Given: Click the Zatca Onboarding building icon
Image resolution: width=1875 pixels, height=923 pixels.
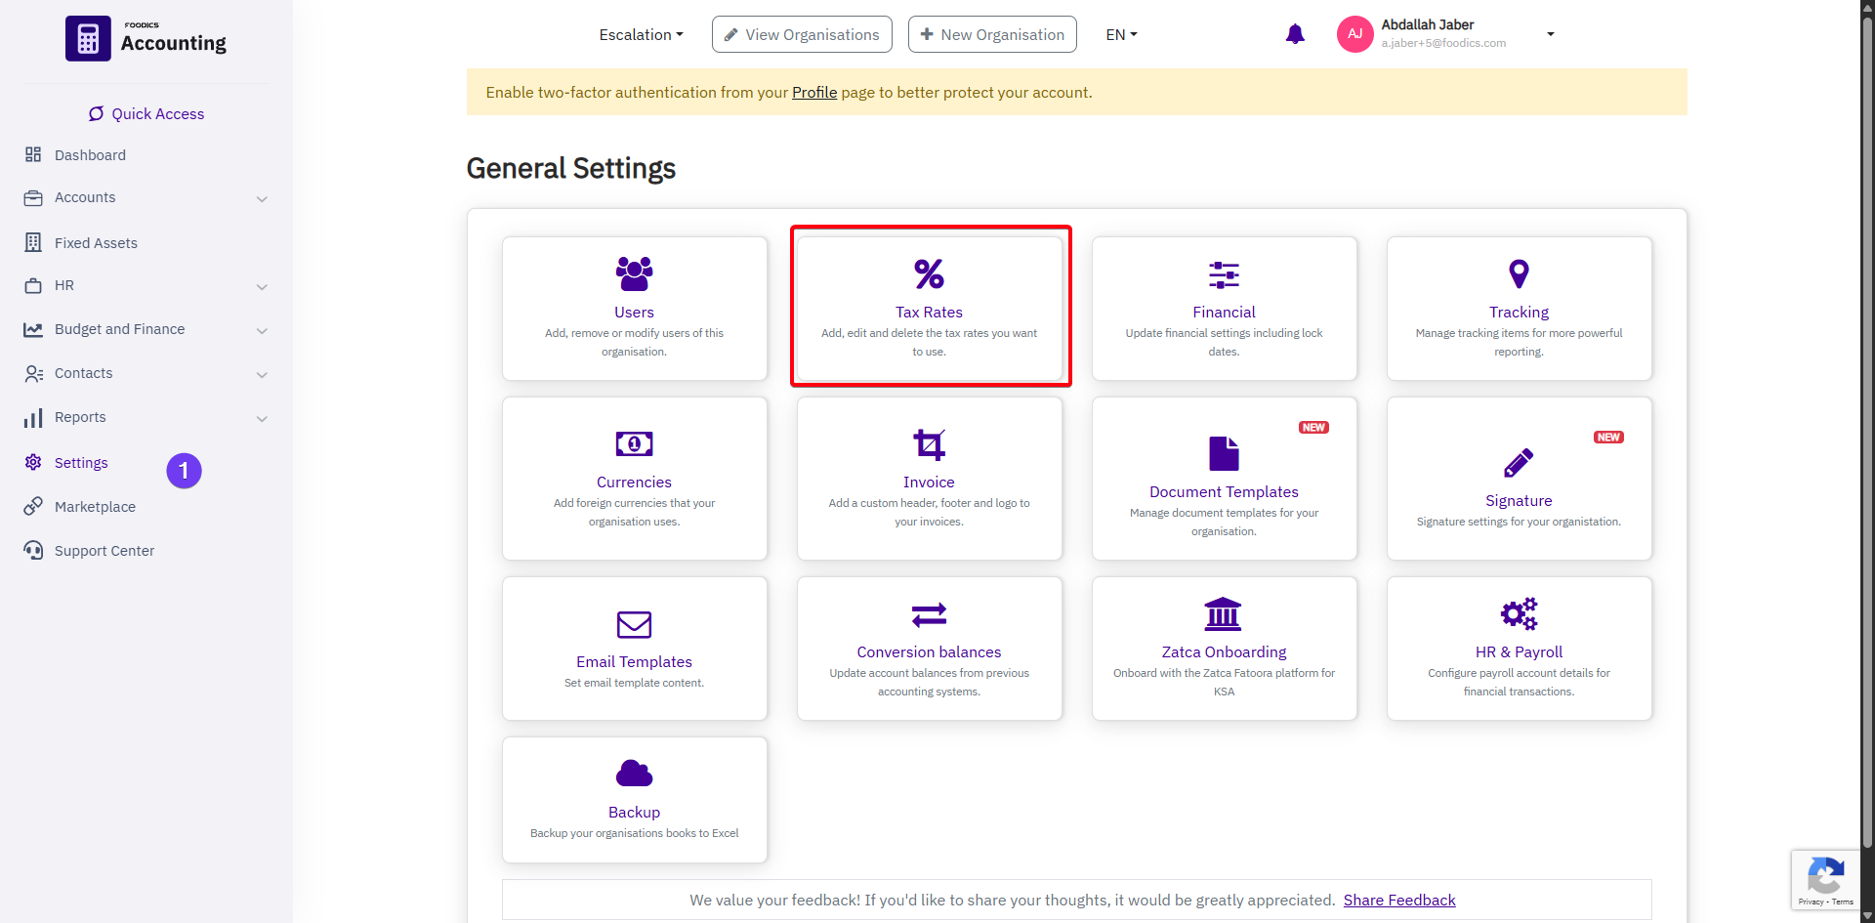Looking at the screenshot, I should coord(1223,614).
